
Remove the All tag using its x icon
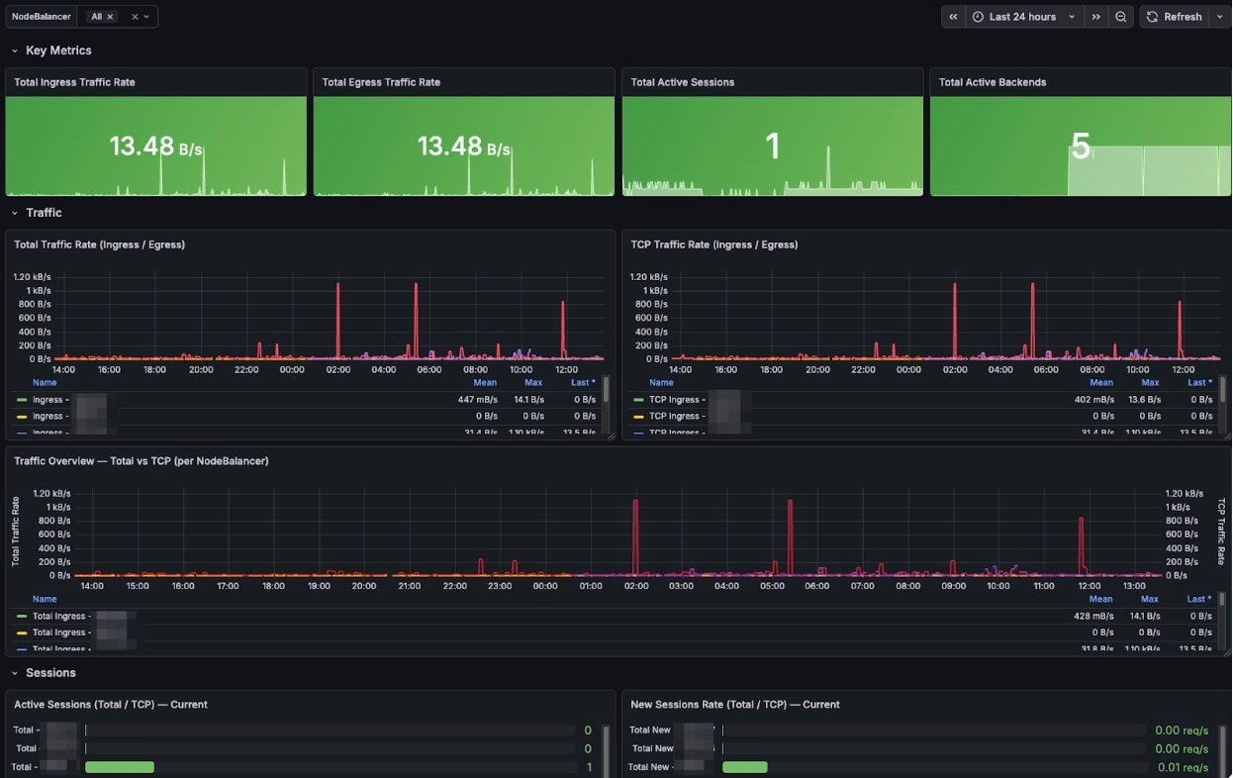110,16
